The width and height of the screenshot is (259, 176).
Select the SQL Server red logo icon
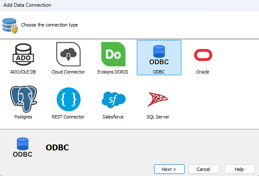click(x=158, y=99)
